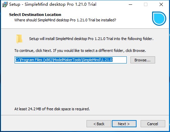
Task: Click the disabled maximize button
Action: pyautogui.click(x=146, y=4)
